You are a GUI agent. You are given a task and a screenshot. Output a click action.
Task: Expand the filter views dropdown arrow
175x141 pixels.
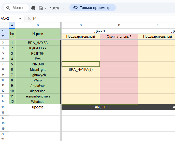tap(46, 8)
